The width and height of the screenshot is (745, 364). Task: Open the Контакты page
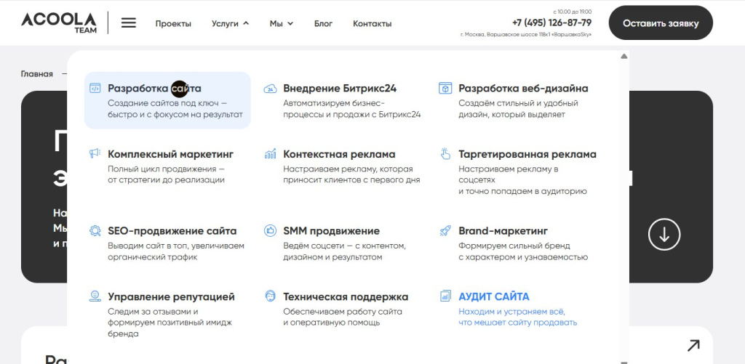coord(372,23)
